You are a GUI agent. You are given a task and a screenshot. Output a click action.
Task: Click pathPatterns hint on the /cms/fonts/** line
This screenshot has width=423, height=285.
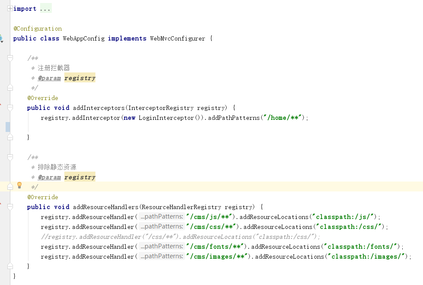pos(162,247)
